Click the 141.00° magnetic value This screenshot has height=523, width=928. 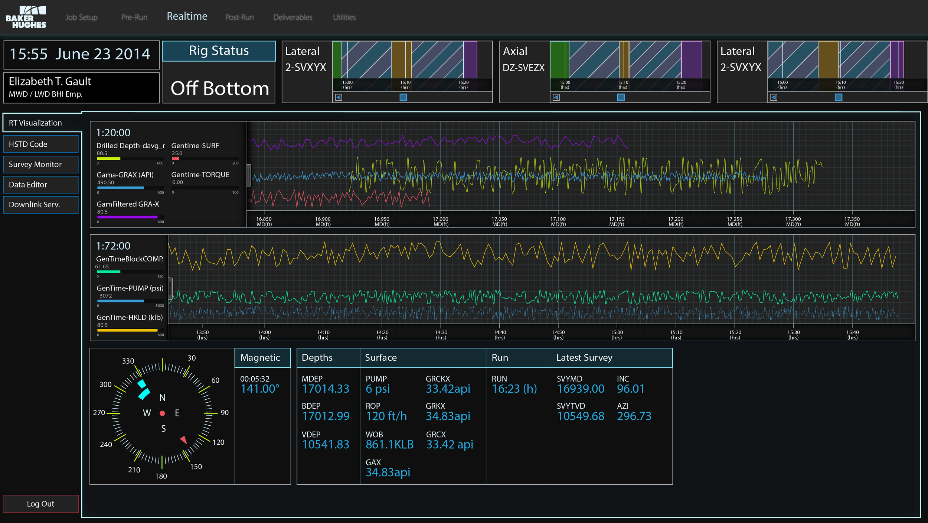tap(260, 389)
